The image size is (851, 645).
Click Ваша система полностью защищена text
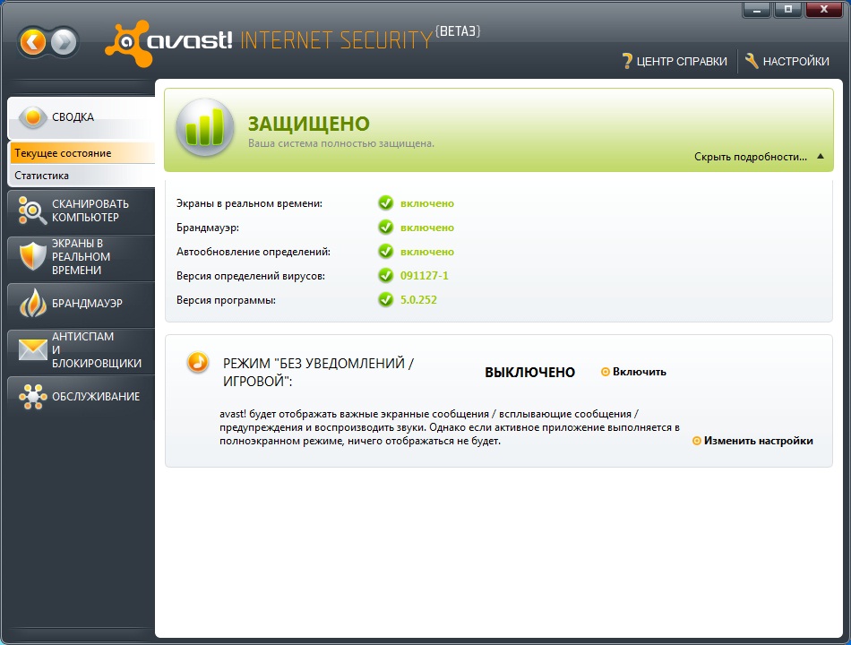tap(340, 144)
